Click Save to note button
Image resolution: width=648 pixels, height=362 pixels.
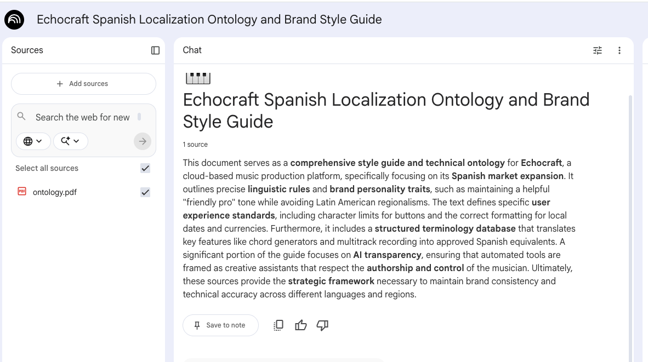point(221,325)
